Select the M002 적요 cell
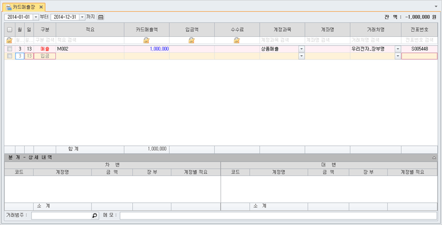The height and width of the screenshot is (225, 442). [x=90, y=49]
